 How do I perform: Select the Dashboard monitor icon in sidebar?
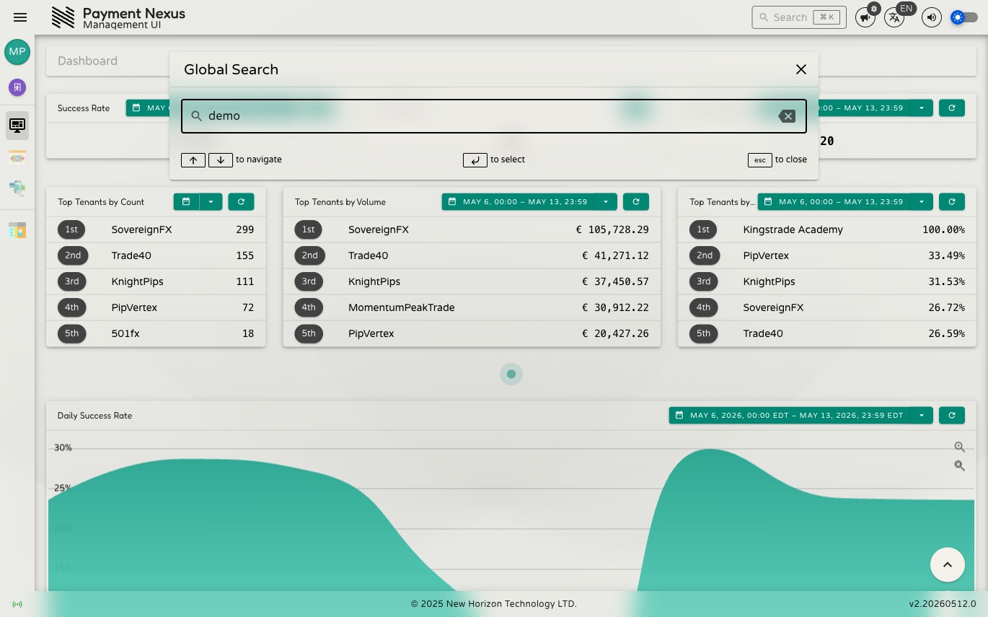pyautogui.click(x=17, y=126)
